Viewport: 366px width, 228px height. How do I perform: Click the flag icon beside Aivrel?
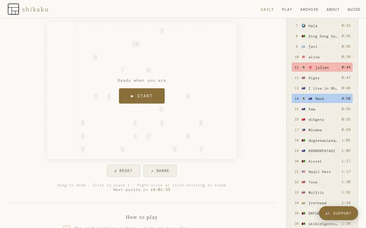tap(303, 161)
